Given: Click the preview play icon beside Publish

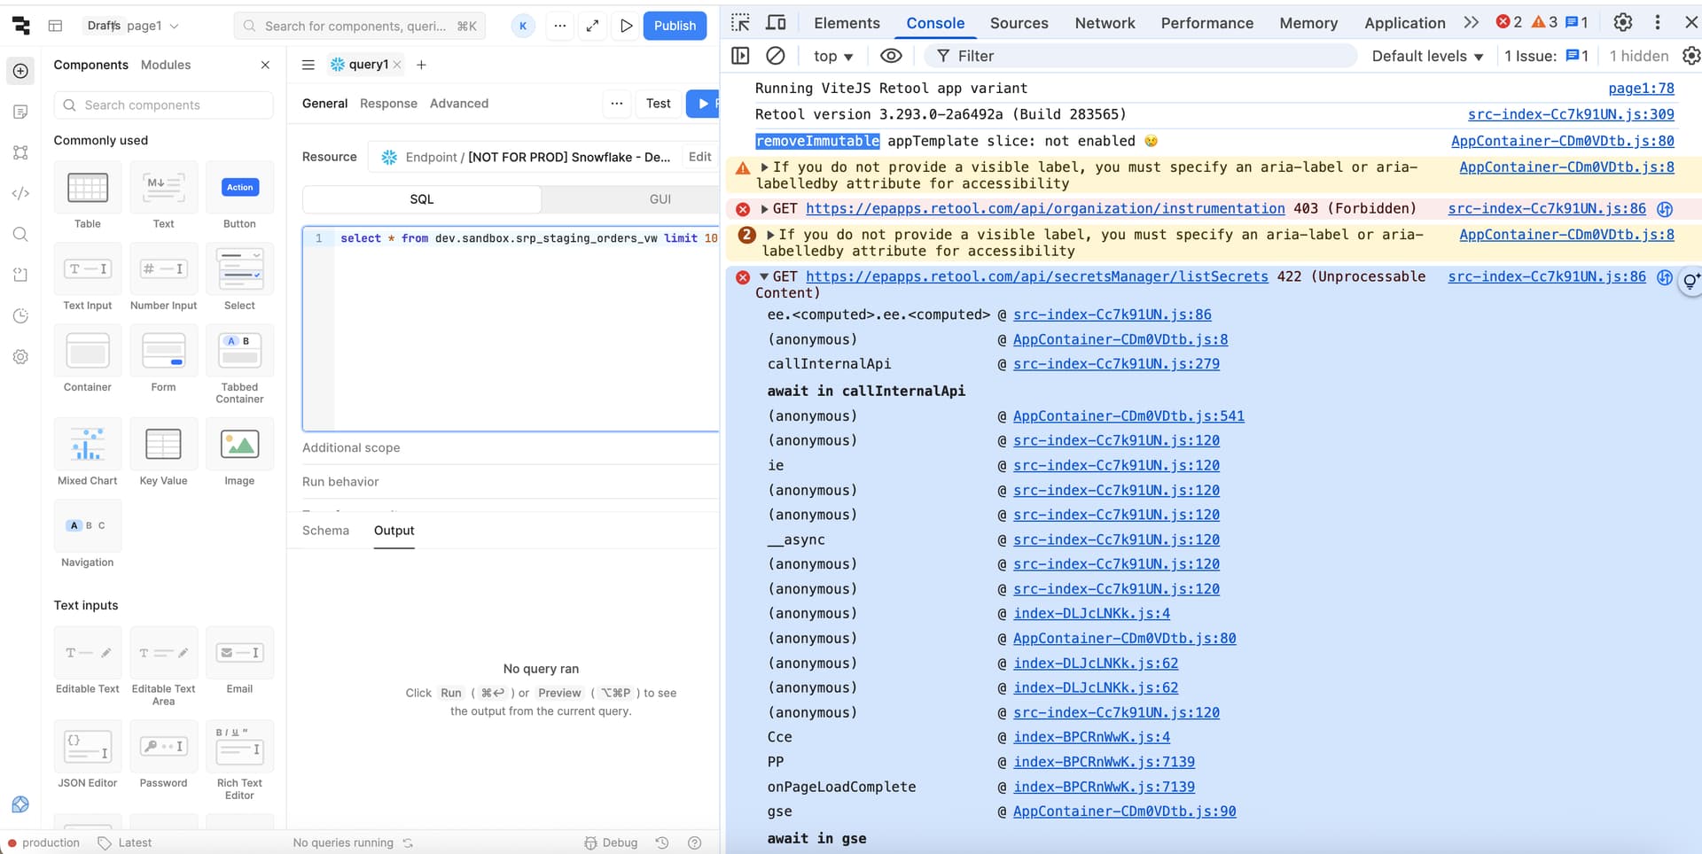Looking at the screenshot, I should pos(626,26).
